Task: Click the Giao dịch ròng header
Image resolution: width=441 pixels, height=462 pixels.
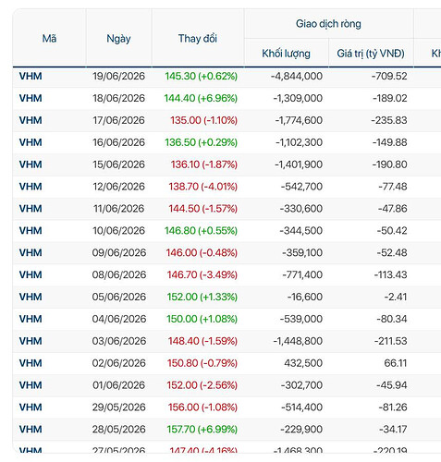Action: point(328,24)
